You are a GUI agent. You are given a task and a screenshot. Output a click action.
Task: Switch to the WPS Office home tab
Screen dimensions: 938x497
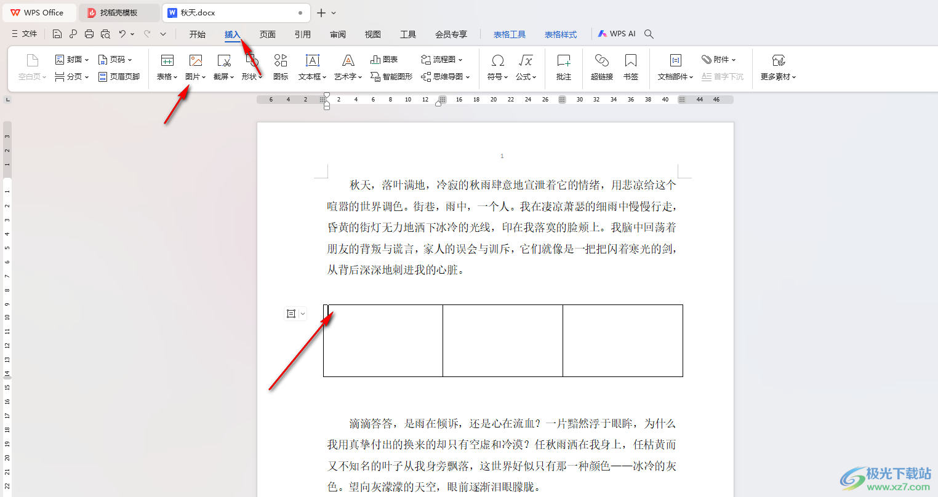[38, 12]
